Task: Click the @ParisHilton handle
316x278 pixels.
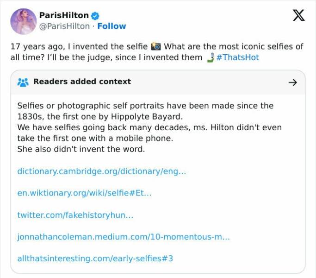Action: tap(64, 26)
